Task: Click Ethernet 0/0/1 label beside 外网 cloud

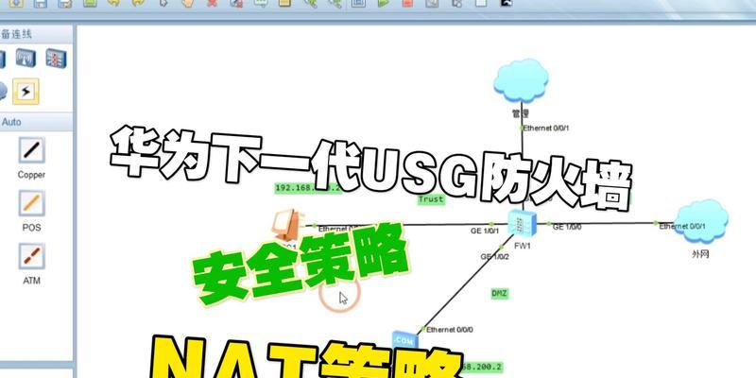Action: point(682,226)
